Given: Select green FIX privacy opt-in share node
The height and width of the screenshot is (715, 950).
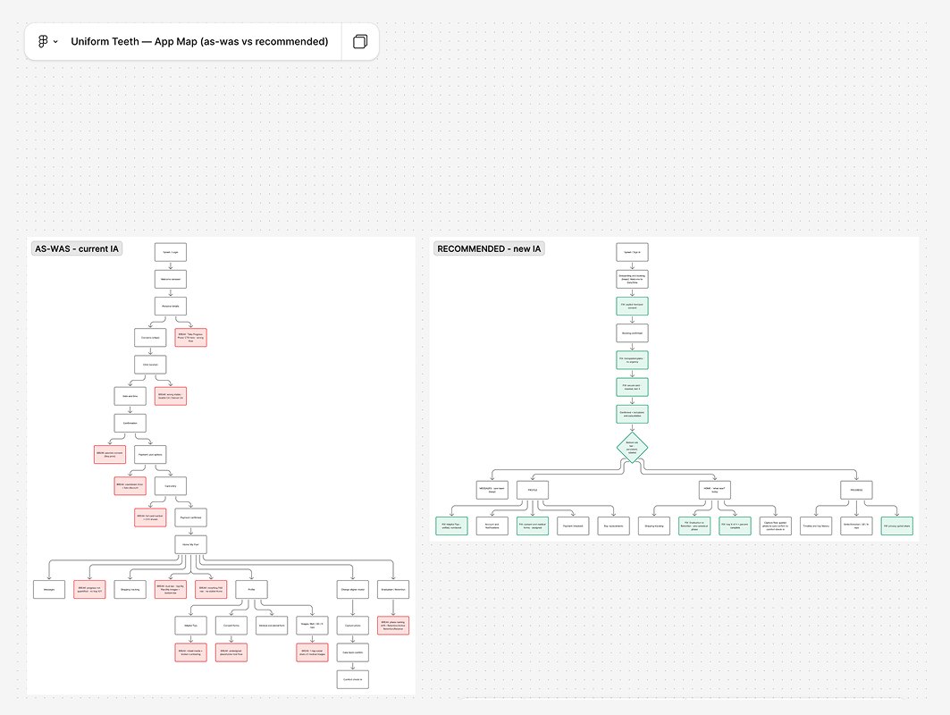Looking at the screenshot, I should tap(896, 526).
